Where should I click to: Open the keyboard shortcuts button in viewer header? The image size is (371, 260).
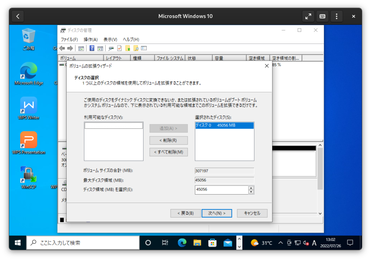pos(322,16)
